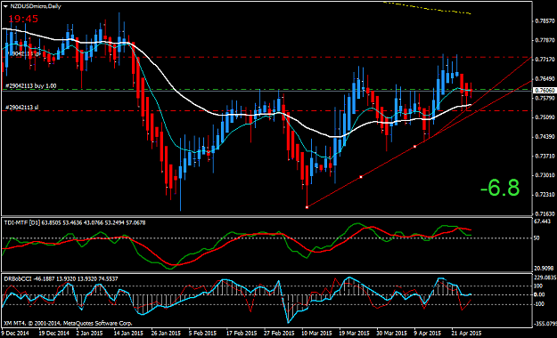Click the 10 Mar 2015 date label
This screenshot has height=338, width=557.
click(x=316, y=333)
